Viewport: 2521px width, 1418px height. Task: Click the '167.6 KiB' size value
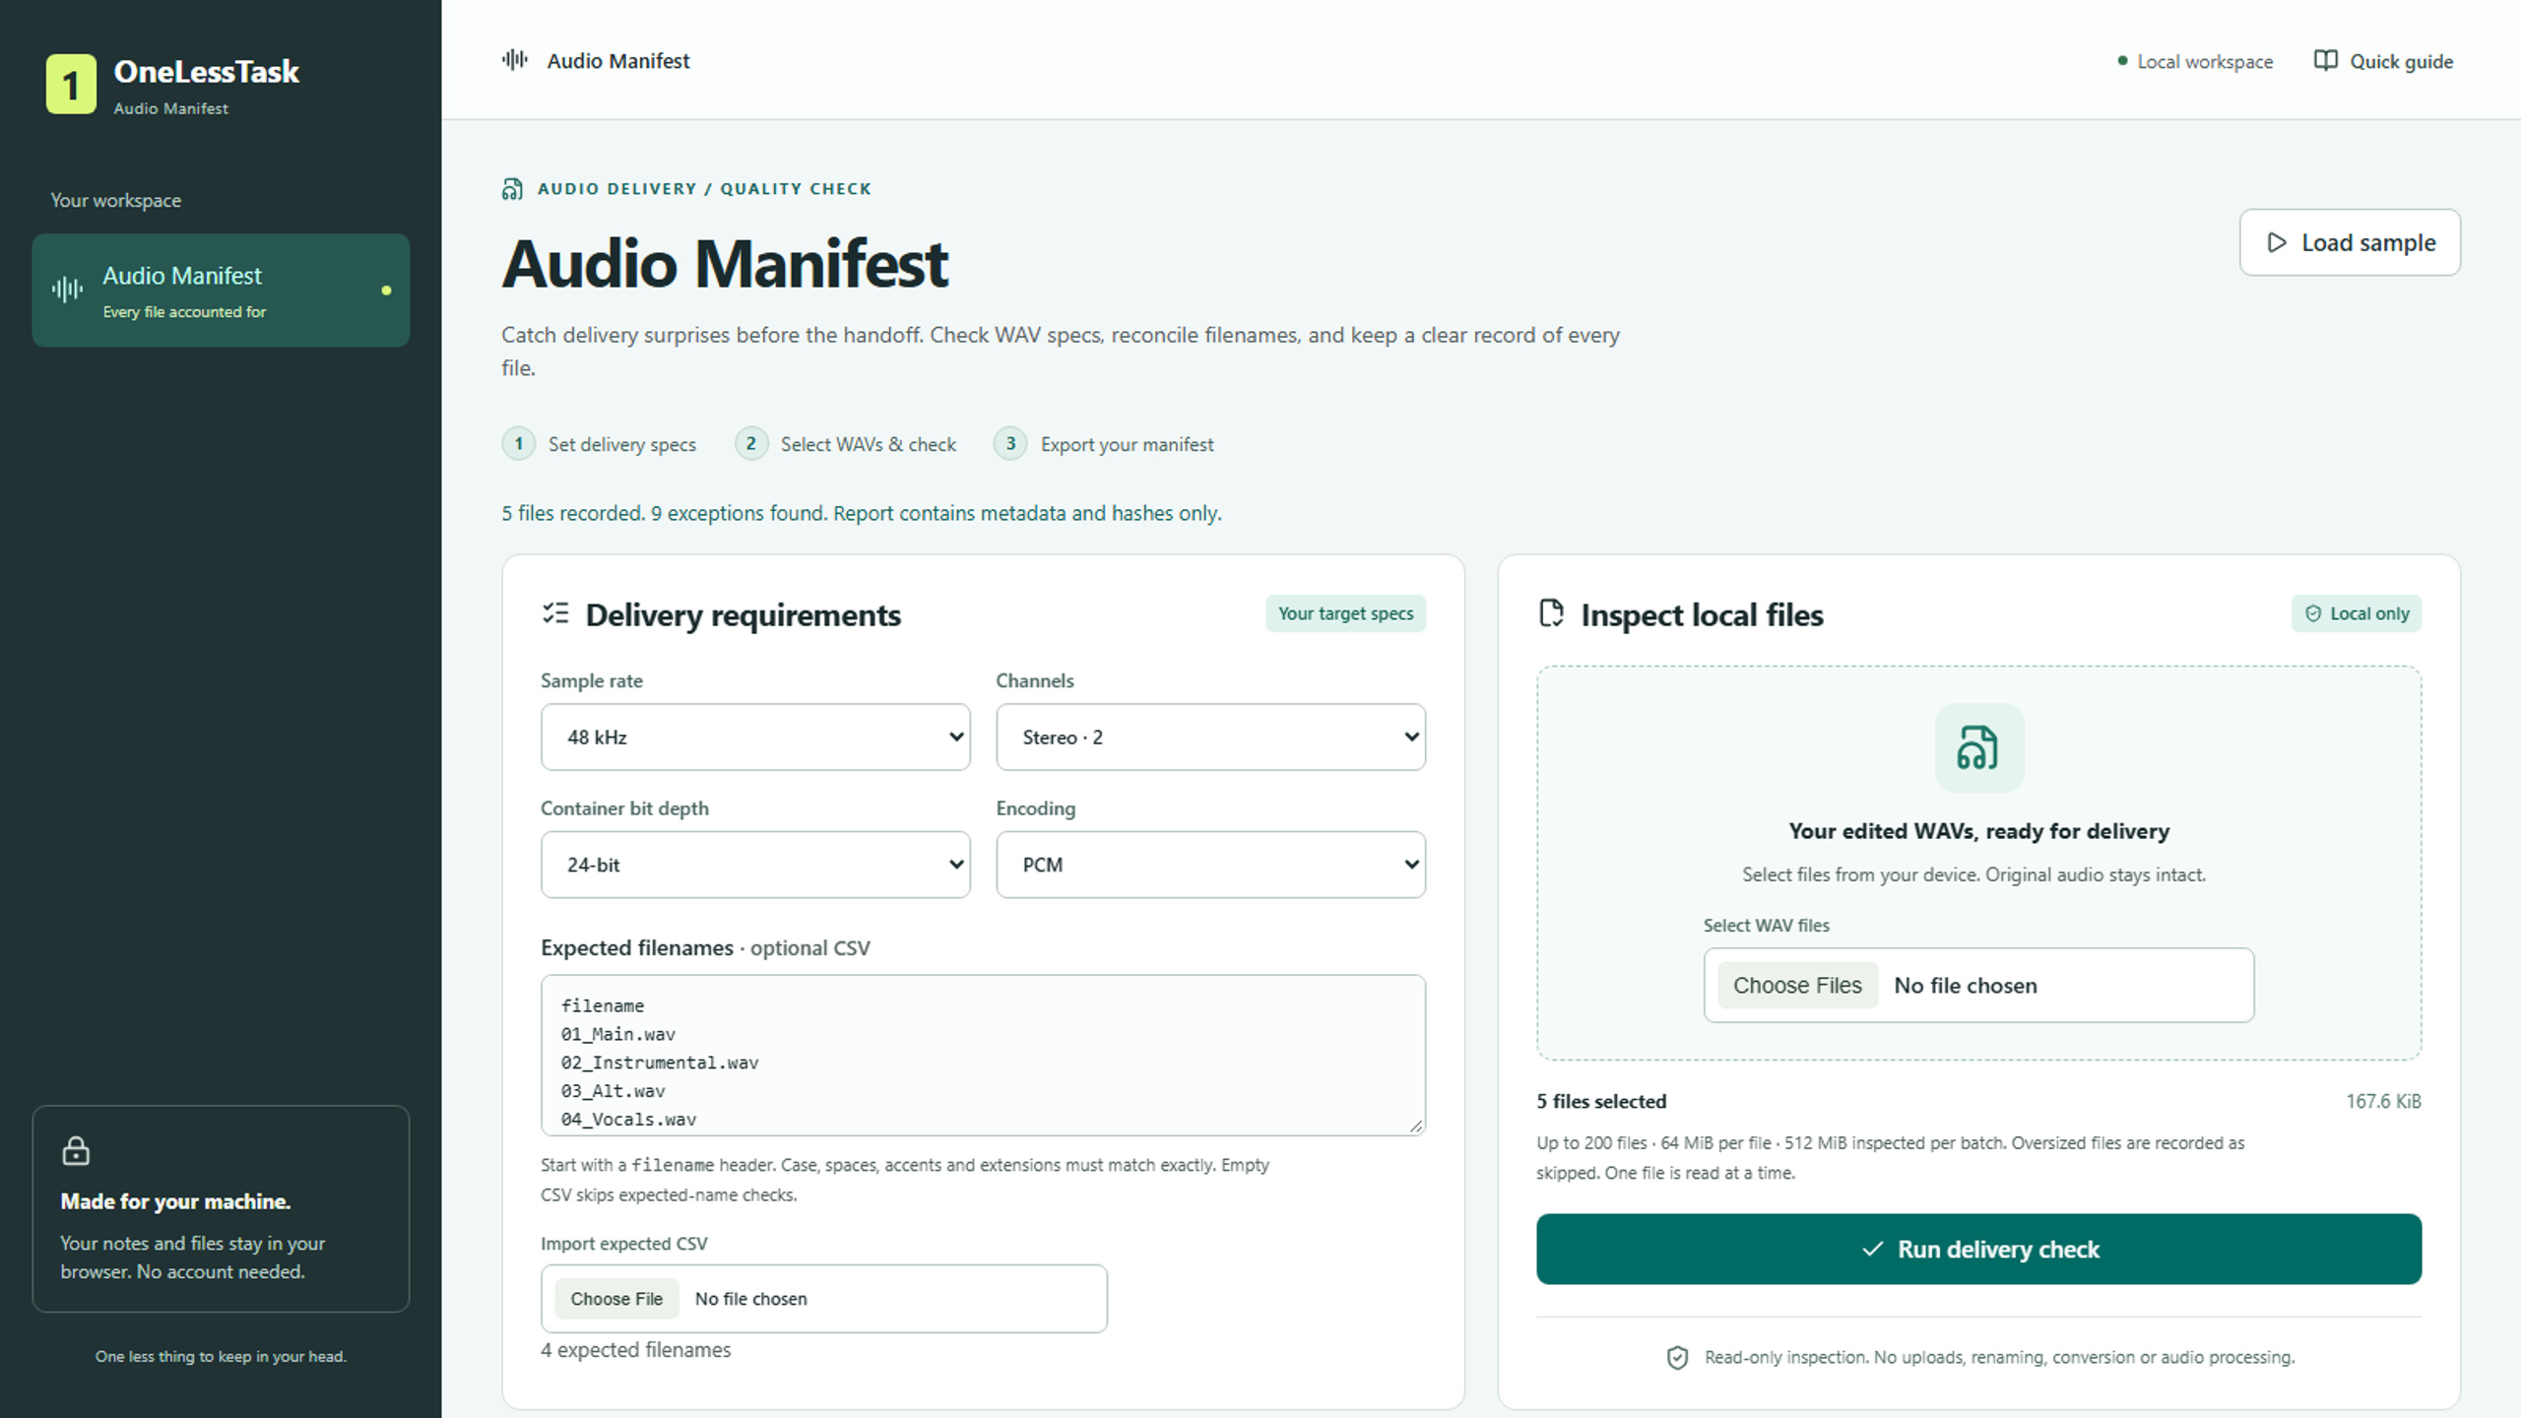(2383, 1101)
